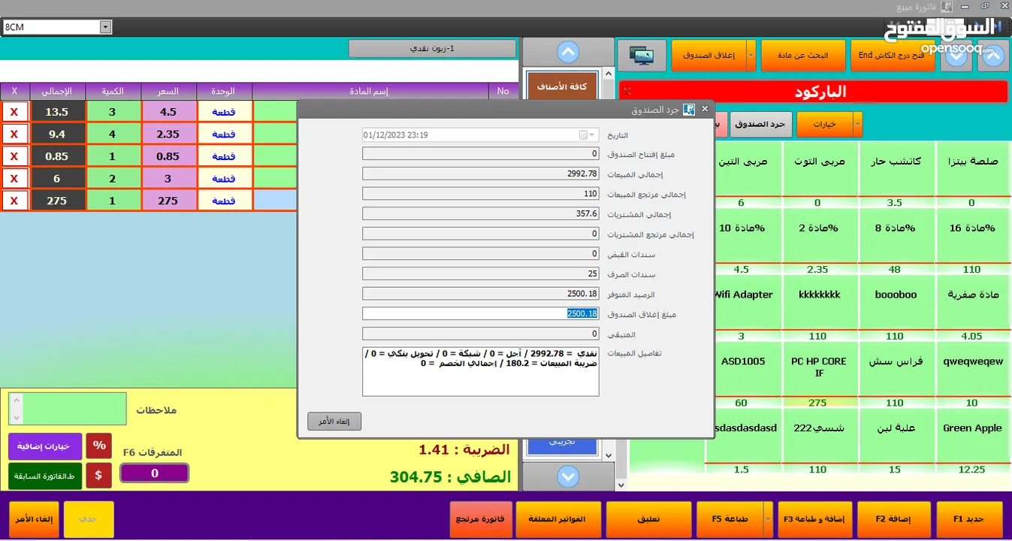This screenshot has height=541, width=1012.
Task: Click the red percent discount button
Action: coord(99,446)
